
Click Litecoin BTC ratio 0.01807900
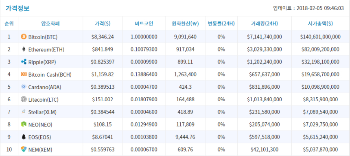tap(144, 100)
